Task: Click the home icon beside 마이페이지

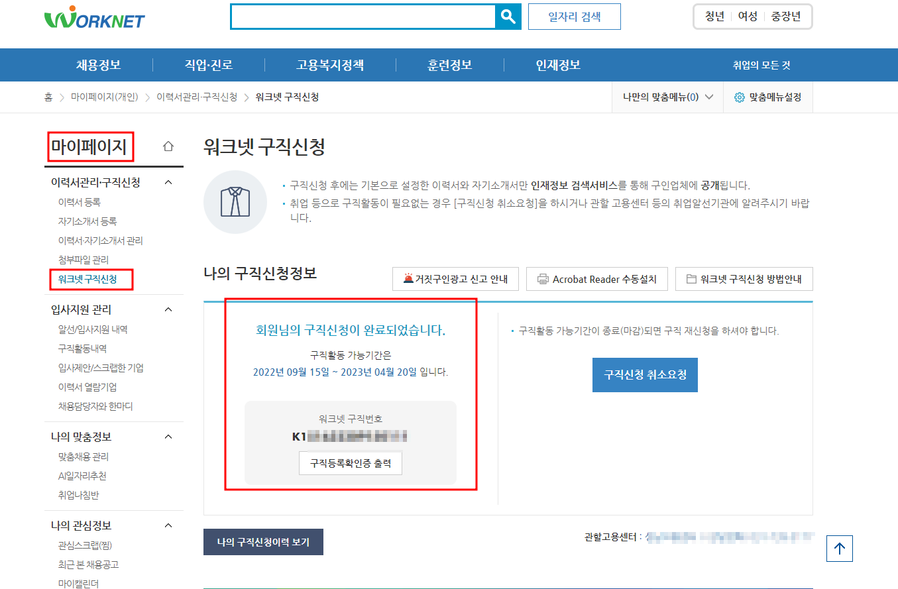Action: tap(168, 146)
